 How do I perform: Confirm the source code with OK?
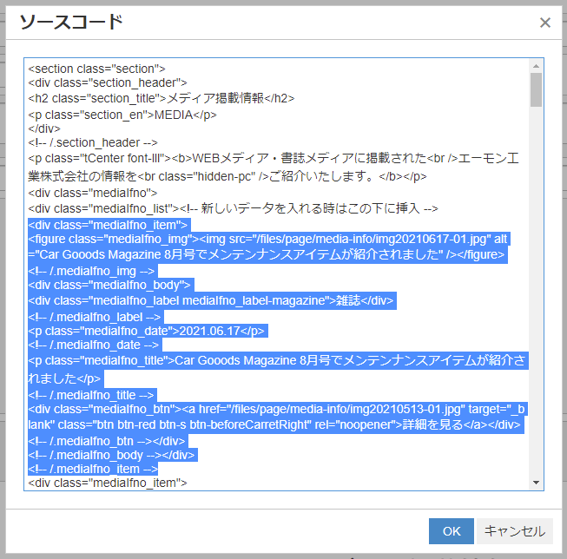pyautogui.click(x=451, y=531)
